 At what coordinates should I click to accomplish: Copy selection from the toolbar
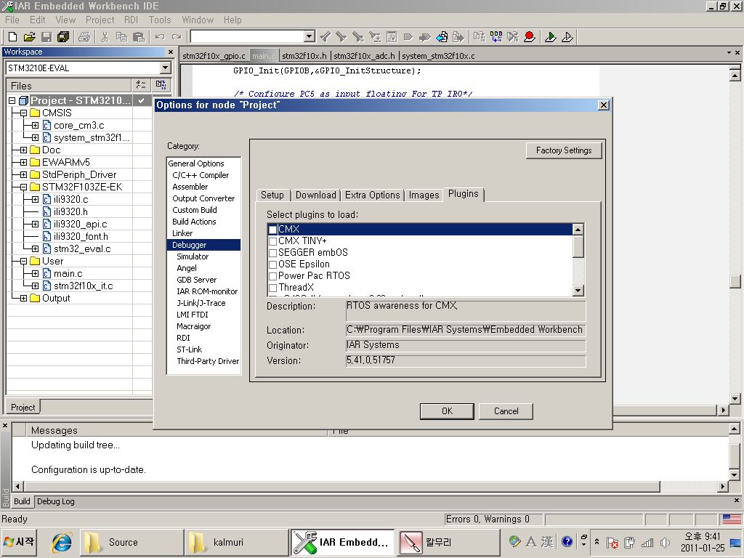click(121, 36)
